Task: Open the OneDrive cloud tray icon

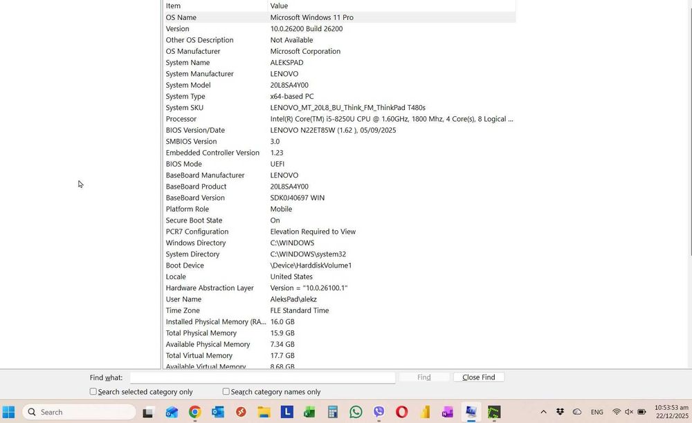Action: click(577, 412)
